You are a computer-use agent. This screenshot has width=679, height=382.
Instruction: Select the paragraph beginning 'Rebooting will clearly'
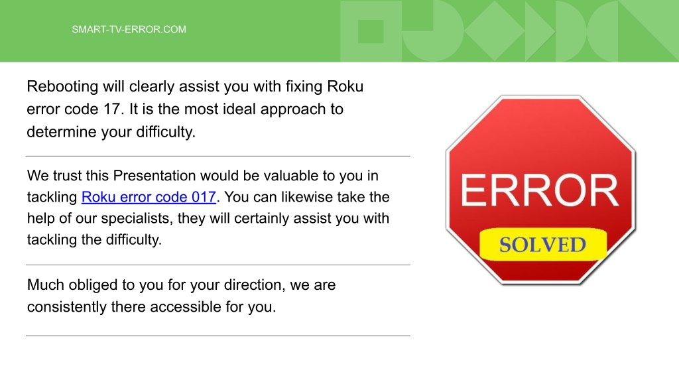(195, 109)
